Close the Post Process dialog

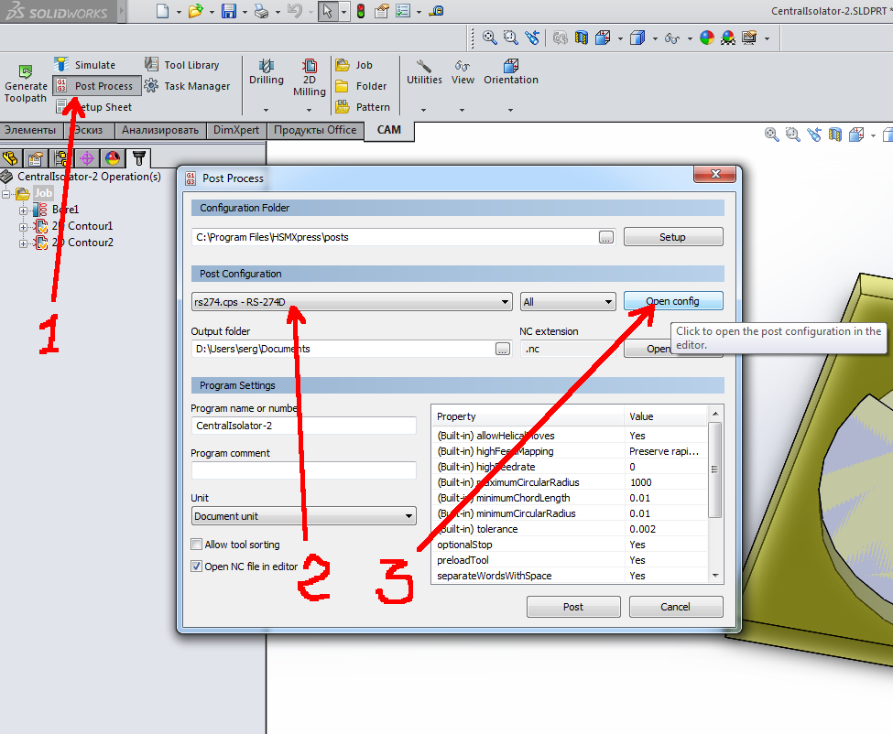click(716, 174)
